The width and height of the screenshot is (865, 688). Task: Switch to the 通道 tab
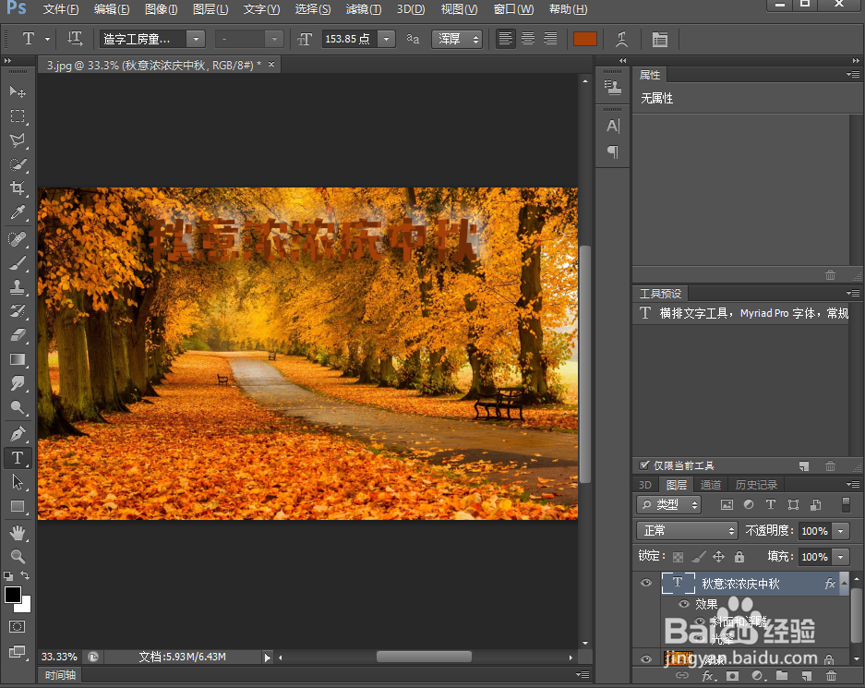(x=711, y=485)
